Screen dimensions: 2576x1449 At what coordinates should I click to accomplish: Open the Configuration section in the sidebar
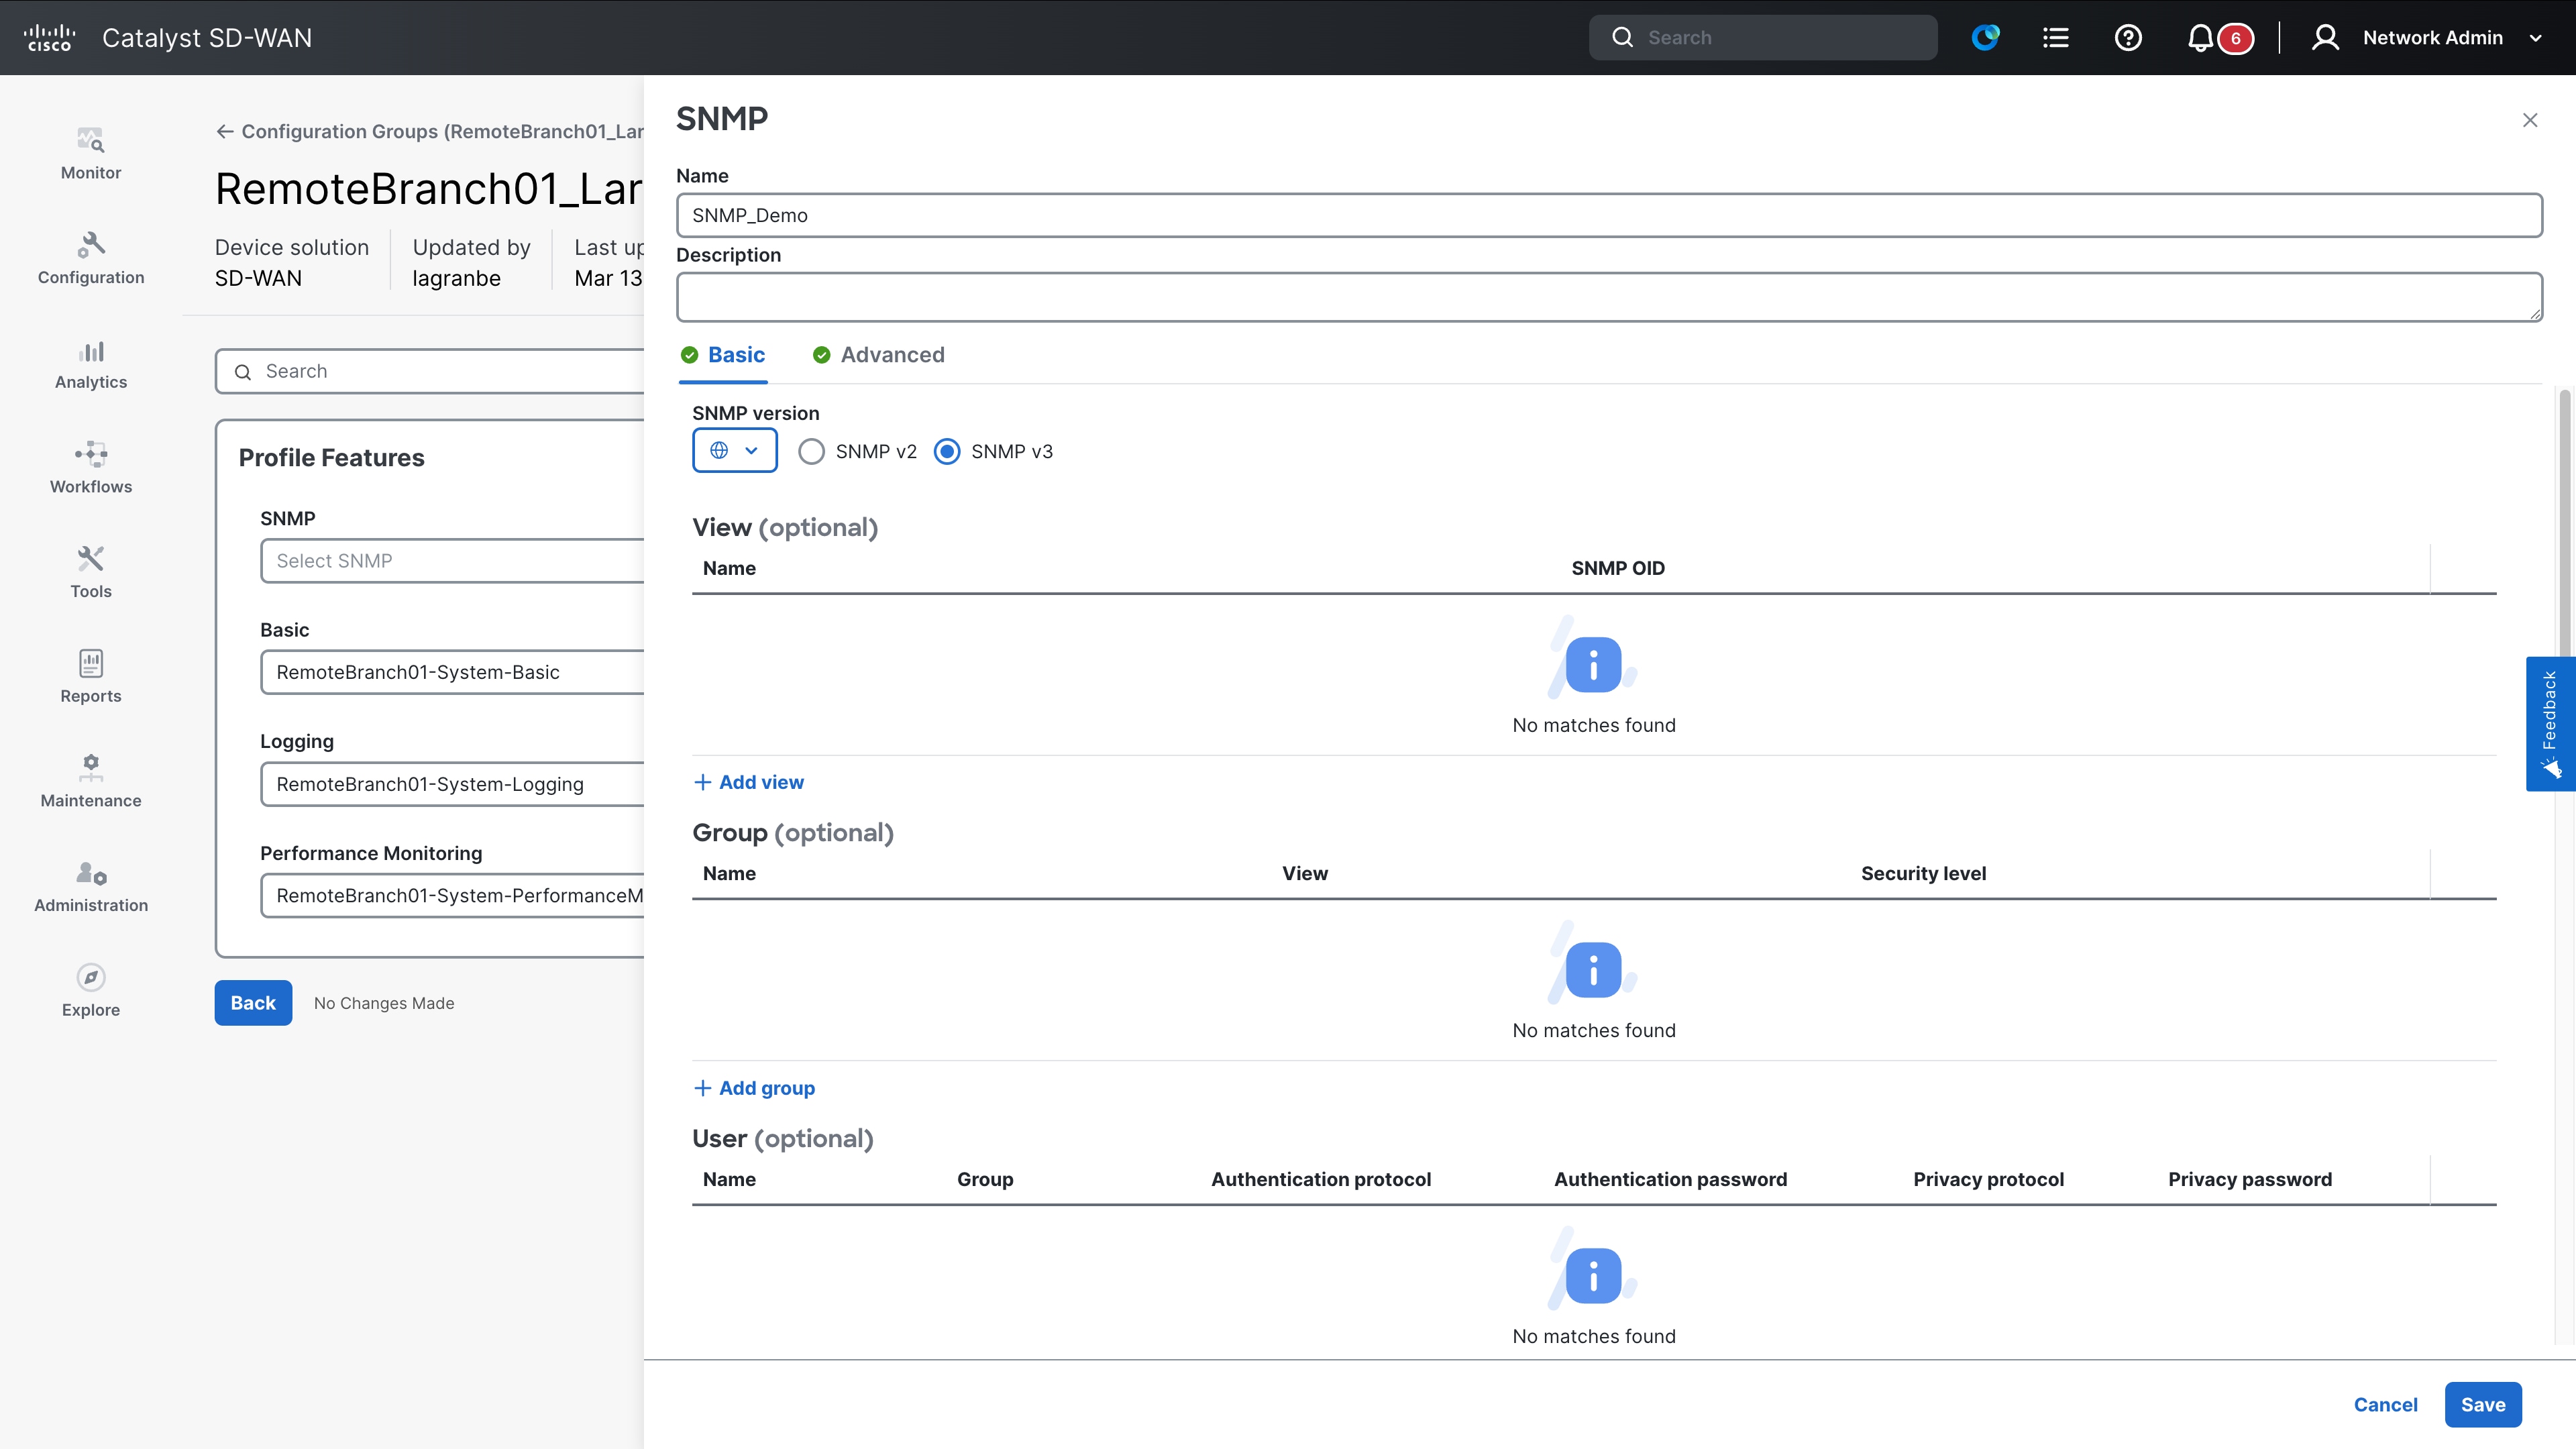pos(90,259)
